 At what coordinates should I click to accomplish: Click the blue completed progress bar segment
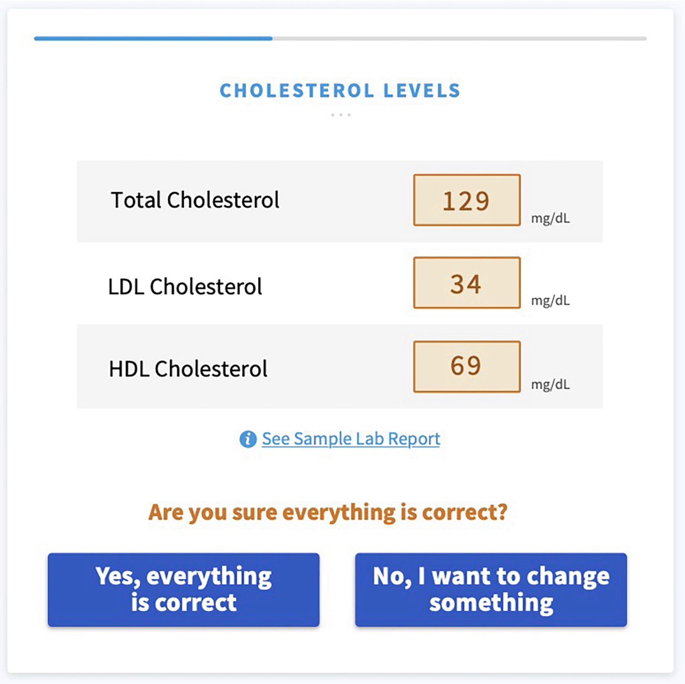pyautogui.click(x=153, y=38)
